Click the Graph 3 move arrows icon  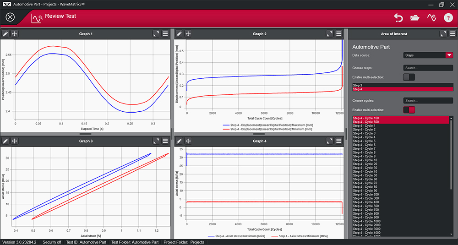[x=14, y=141]
